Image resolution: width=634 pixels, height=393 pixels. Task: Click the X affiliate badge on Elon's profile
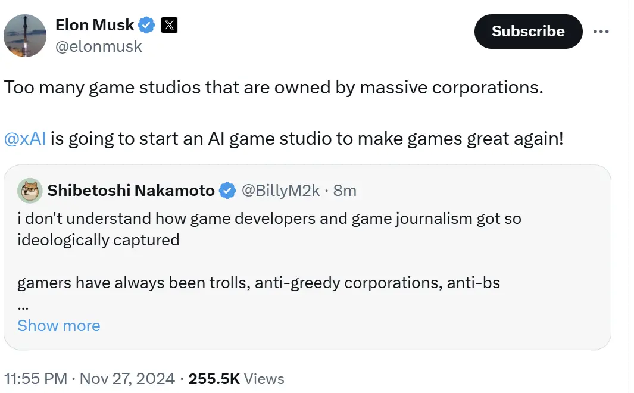click(169, 24)
